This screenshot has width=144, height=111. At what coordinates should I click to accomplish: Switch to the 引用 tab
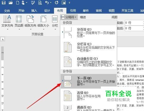(73, 11)
